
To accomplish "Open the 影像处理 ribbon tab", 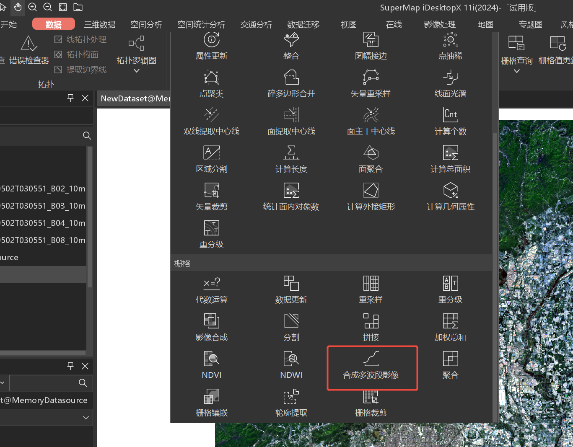I will tap(440, 25).
